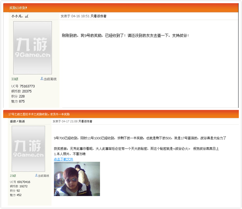Click the UC号 75163773 entry

point(23,86)
